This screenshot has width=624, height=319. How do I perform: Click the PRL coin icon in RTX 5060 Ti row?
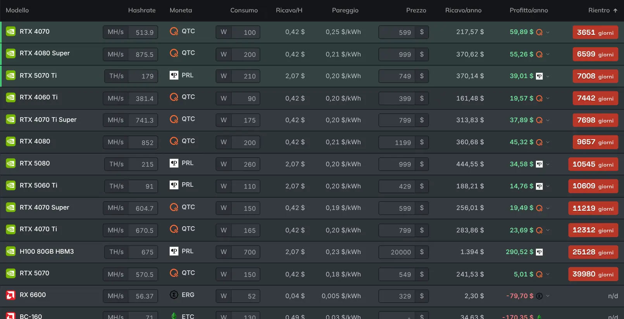(174, 185)
